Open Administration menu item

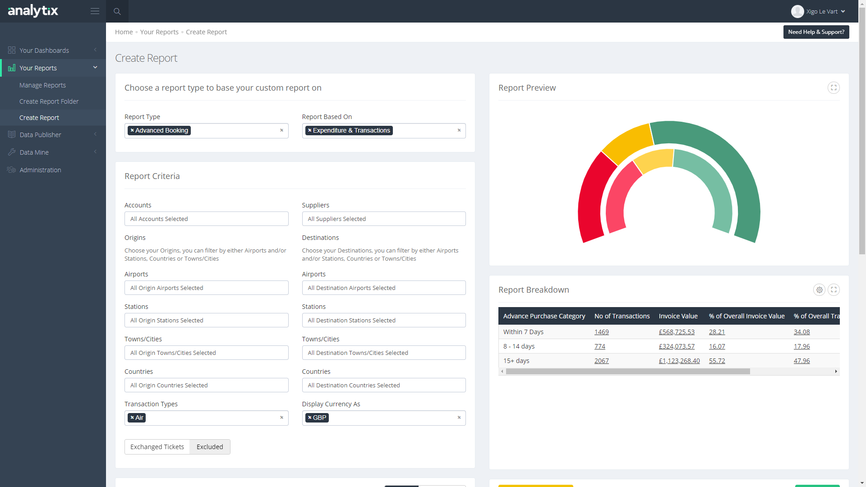[40, 170]
